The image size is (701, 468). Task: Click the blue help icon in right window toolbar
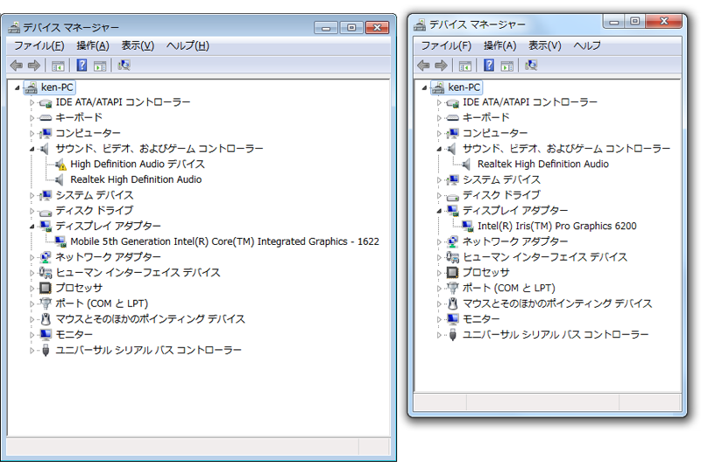pyautogui.click(x=488, y=66)
